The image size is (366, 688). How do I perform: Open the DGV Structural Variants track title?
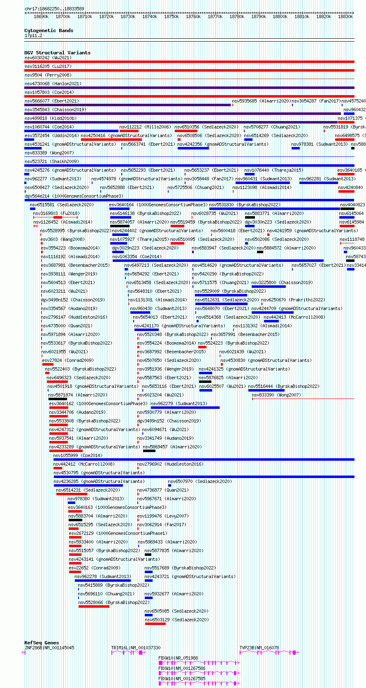click(58, 53)
